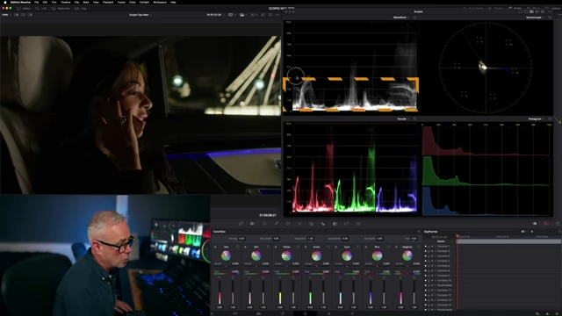The image size is (562, 316).
Task: Open the Tracker palette icon
Action: tap(299, 224)
